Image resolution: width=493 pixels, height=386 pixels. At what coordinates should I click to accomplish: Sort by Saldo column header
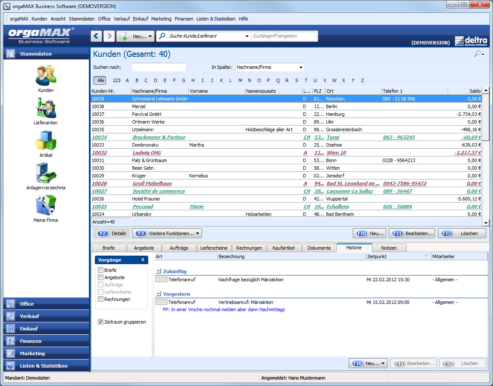pos(465,91)
